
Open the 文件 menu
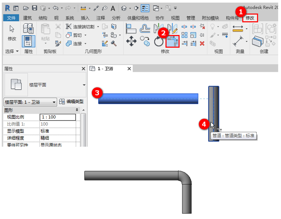(x=11, y=18)
